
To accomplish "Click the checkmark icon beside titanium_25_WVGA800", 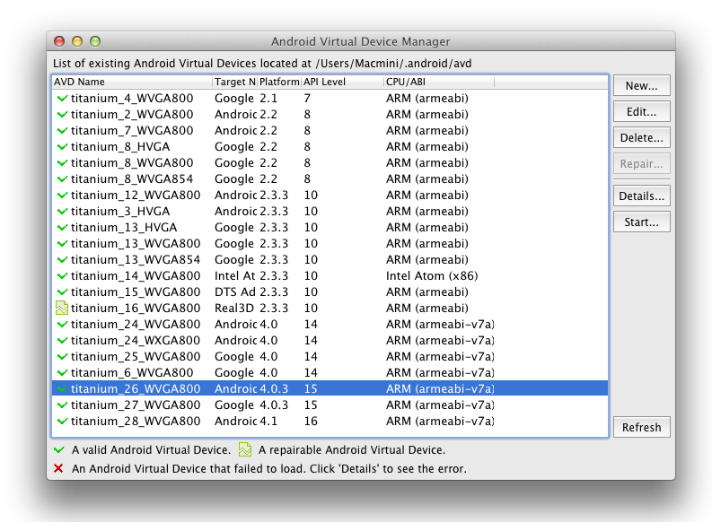I will 62,356.
